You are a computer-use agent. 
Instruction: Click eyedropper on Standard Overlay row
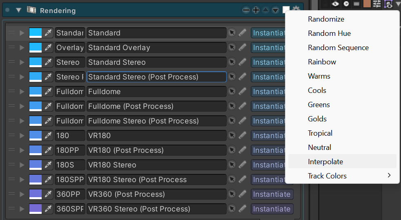pos(48,48)
